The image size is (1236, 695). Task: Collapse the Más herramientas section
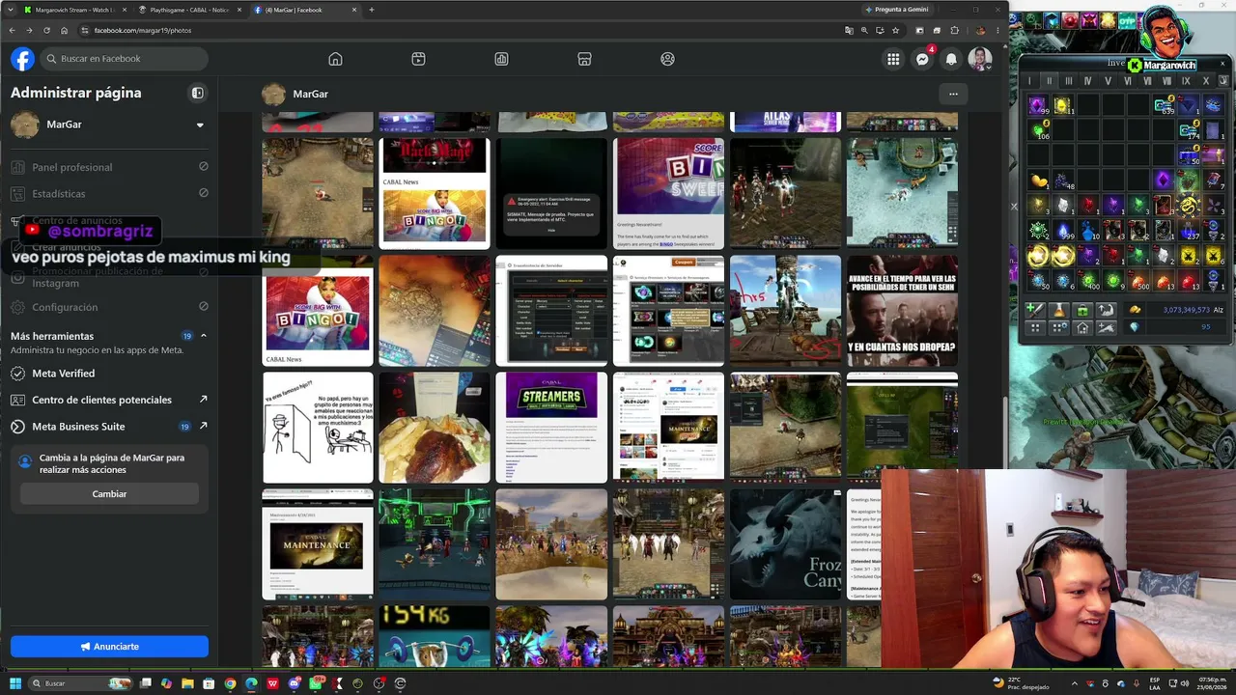tap(203, 336)
